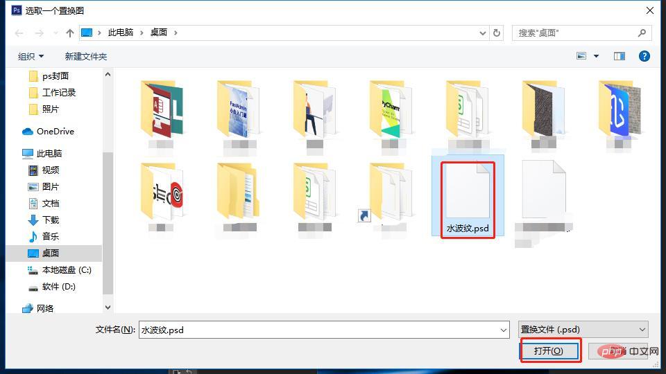666x374 pixels.
Task: Expand chevron after 桌面 in breadcrumb
Action: [x=176, y=33]
